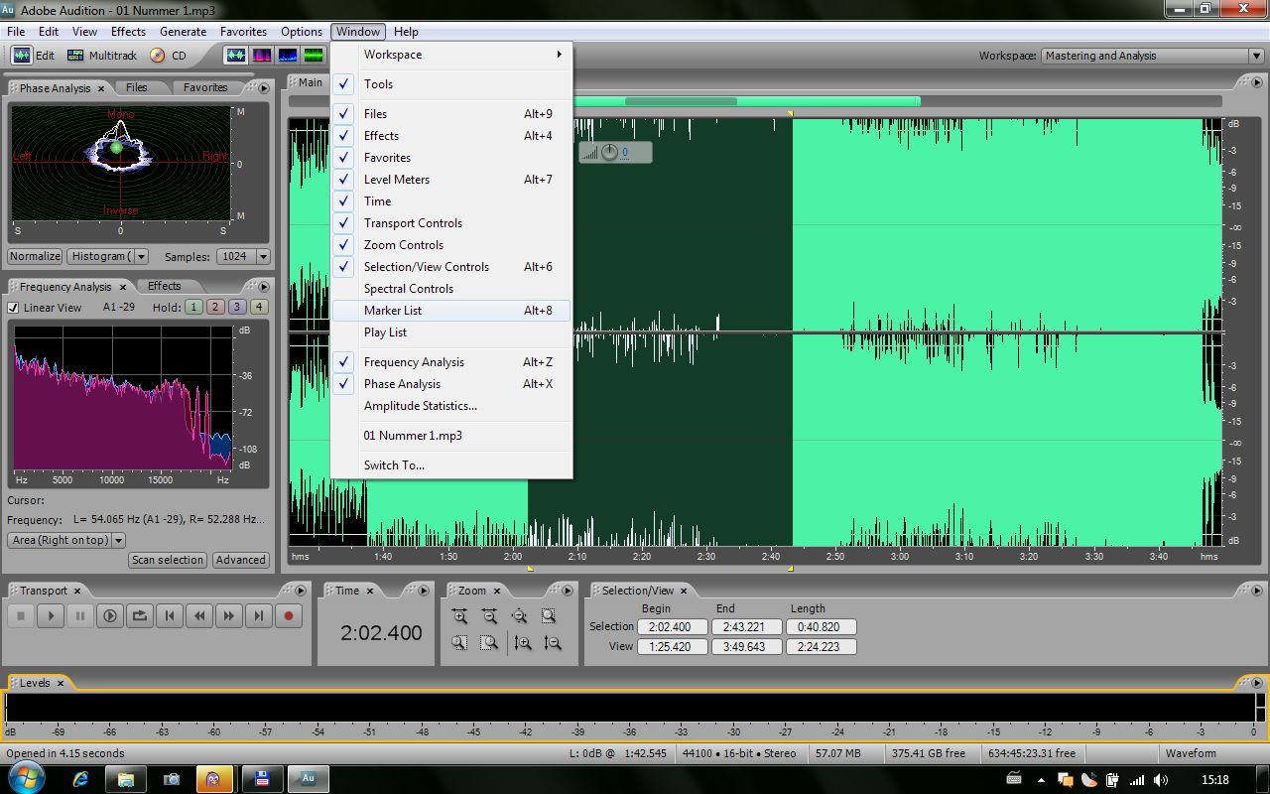Open Internet Explorer from the taskbar
The height and width of the screenshot is (794, 1270).
pos(80,779)
